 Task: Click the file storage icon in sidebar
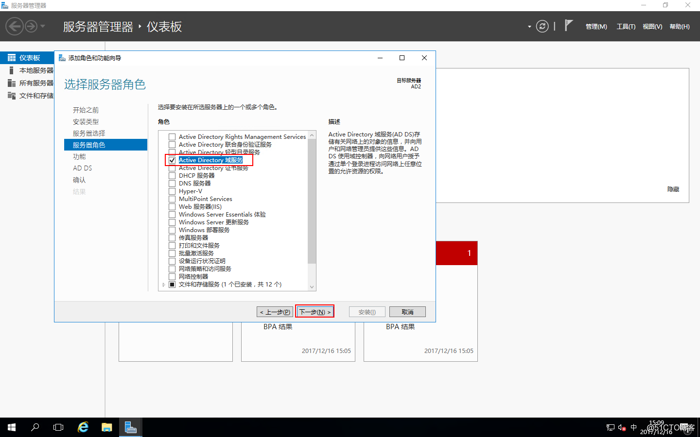12,96
